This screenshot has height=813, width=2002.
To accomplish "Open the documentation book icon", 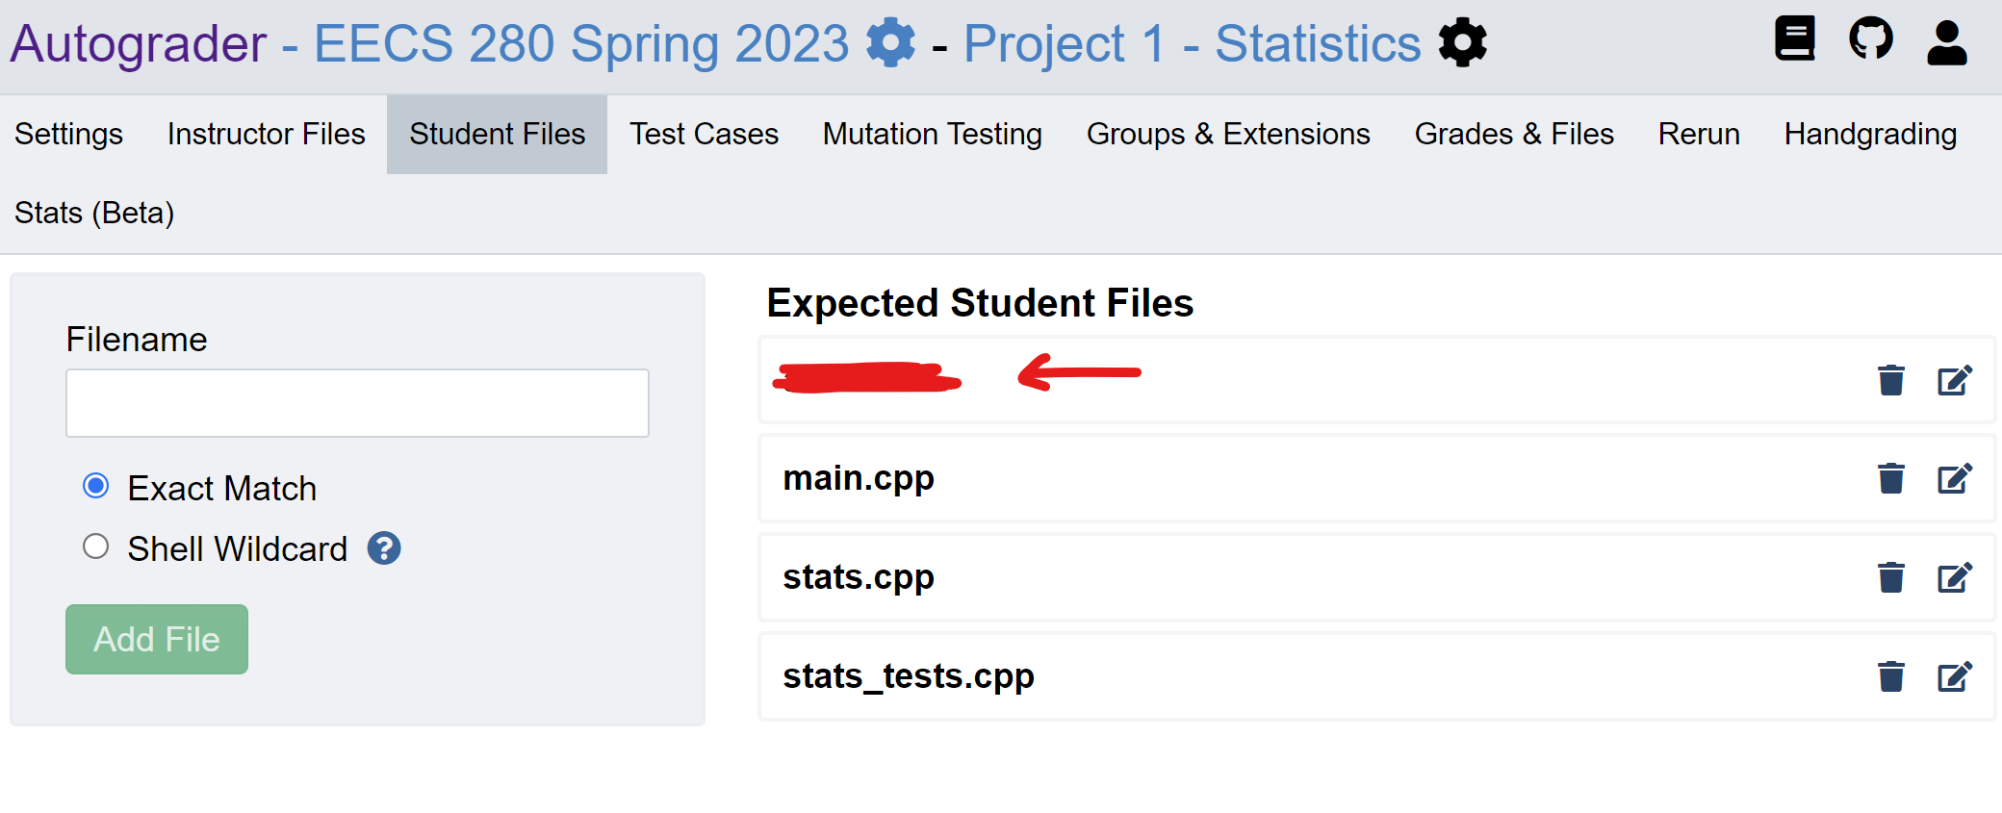I will pyautogui.click(x=1794, y=40).
